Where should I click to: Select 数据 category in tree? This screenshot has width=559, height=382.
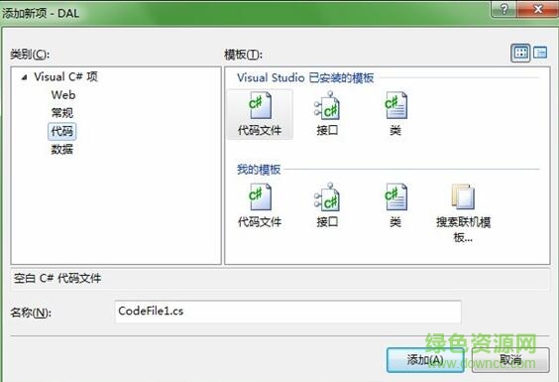coord(62,149)
